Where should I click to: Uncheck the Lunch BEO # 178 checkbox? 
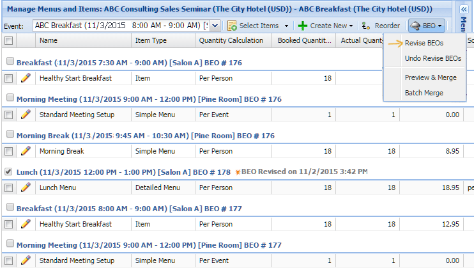pyautogui.click(x=8, y=172)
